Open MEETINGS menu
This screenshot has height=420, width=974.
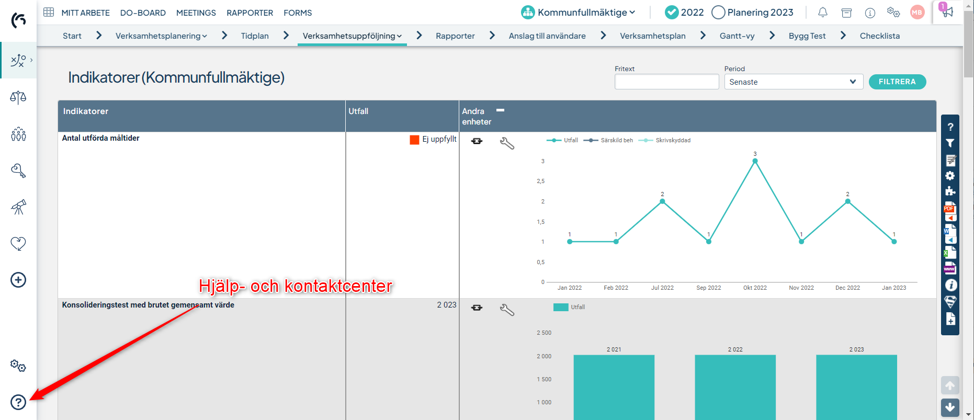coord(196,13)
